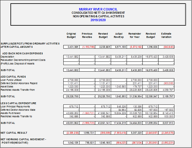
Task: Select the Deferred Debtor Advances Repaid label
Action: (19, 83)
